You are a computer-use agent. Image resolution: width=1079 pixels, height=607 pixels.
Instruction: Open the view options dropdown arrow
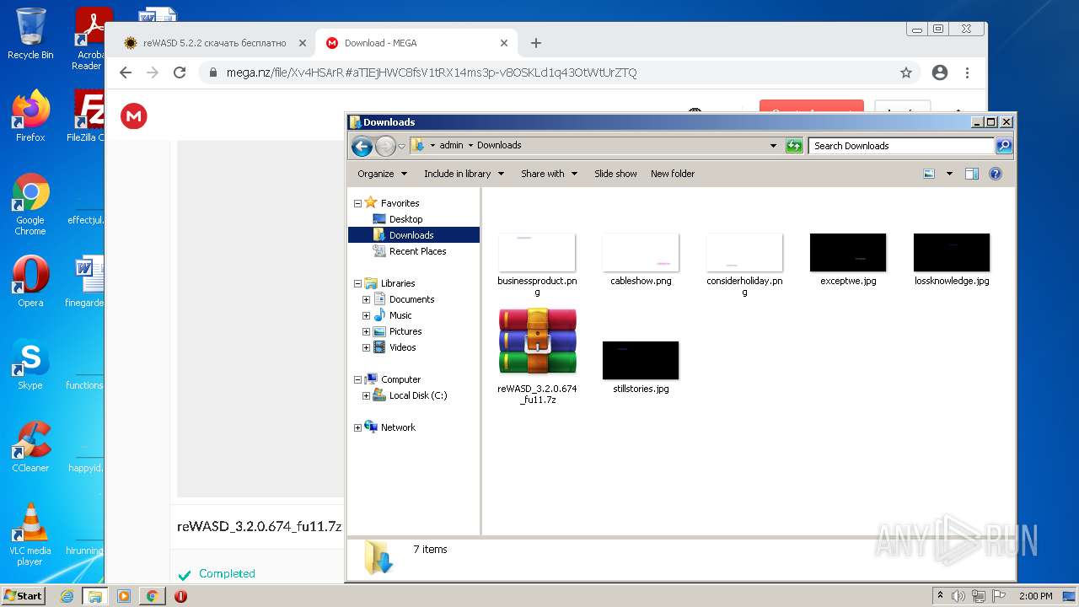coord(949,174)
